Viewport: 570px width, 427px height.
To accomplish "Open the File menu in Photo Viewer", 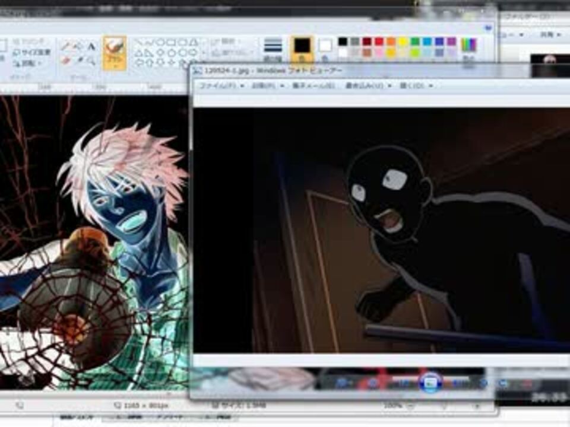I will (x=221, y=86).
